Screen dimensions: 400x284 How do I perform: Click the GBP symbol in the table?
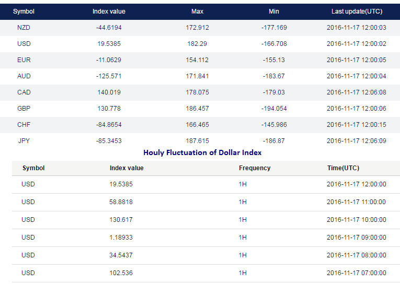pos(24,109)
